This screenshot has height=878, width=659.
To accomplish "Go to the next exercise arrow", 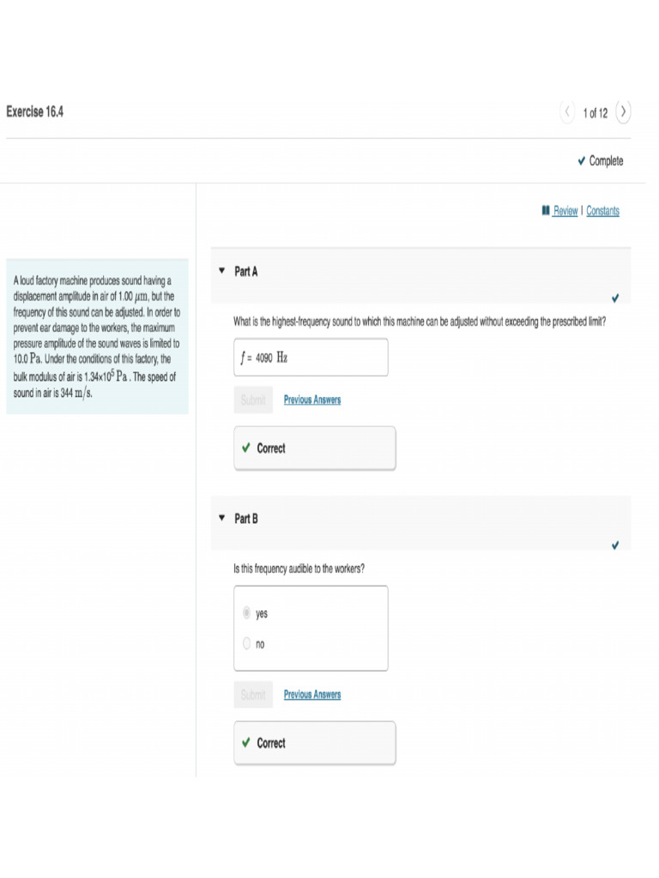I will pyautogui.click(x=623, y=112).
